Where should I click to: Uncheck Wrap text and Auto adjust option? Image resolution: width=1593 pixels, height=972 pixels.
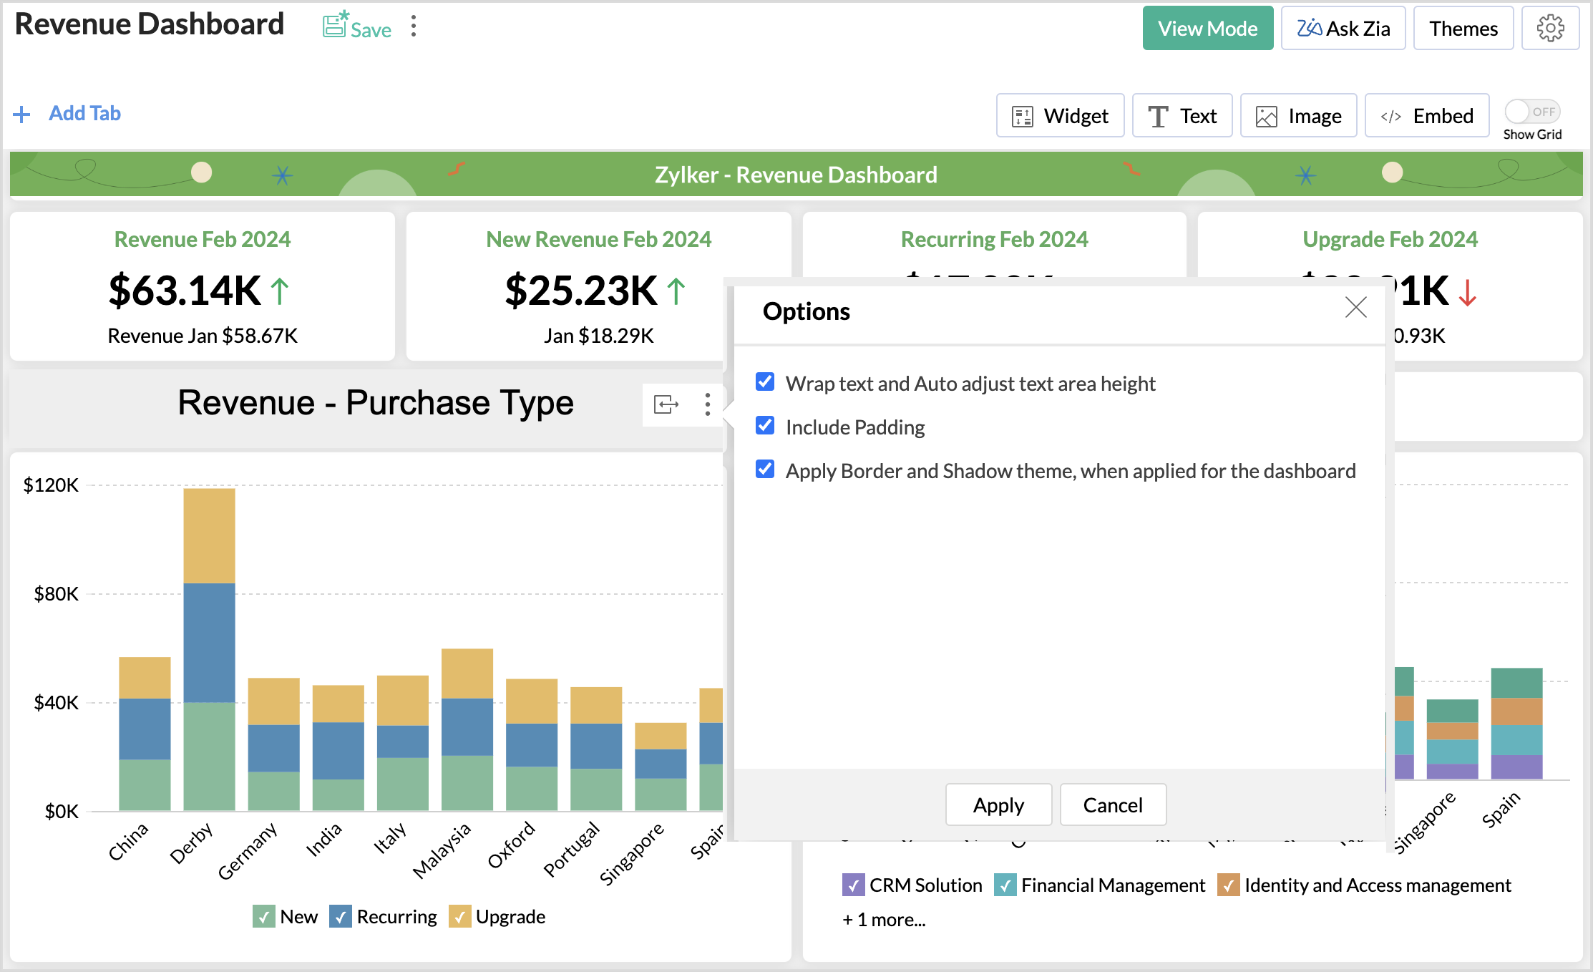(x=764, y=382)
